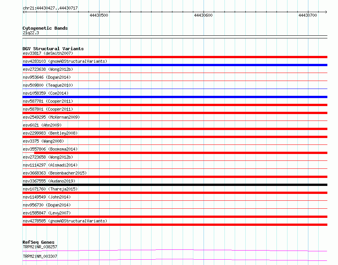
Task: Select the nsv4283103 gnomAD blue variant bar
Action: coord(175,65)
